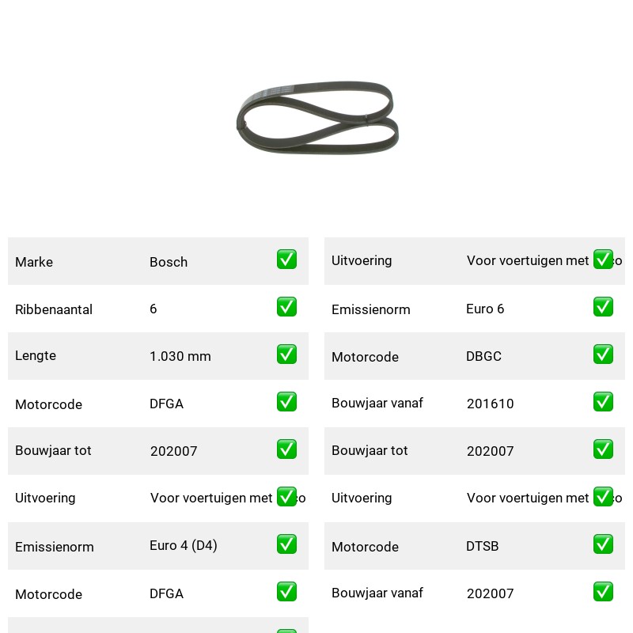Select the Bosch brand value
633x633 pixels.
pyautogui.click(x=169, y=262)
